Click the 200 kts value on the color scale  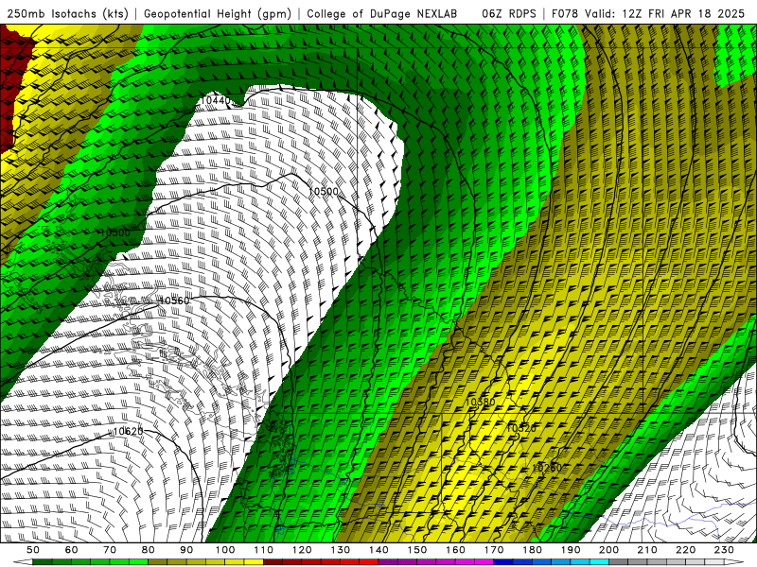pos(609,550)
